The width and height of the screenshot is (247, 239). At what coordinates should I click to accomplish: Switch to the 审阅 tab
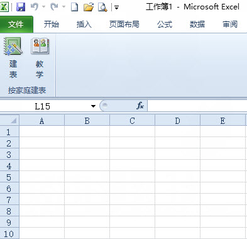point(230,25)
